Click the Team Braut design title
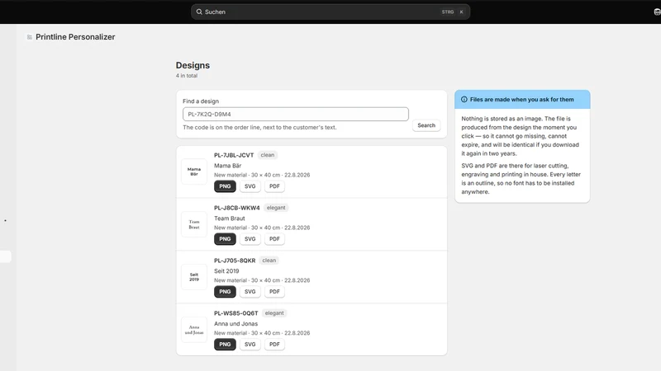 coord(230,218)
